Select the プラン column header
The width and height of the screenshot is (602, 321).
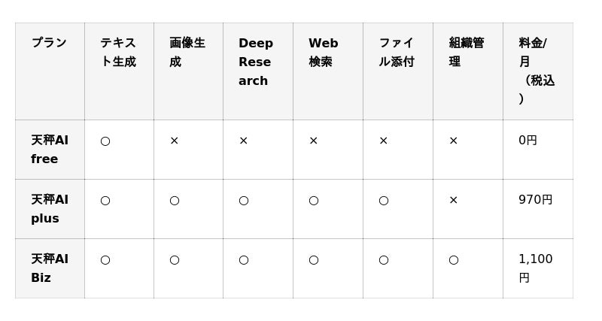pyautogui.click(x=49, y=44)
